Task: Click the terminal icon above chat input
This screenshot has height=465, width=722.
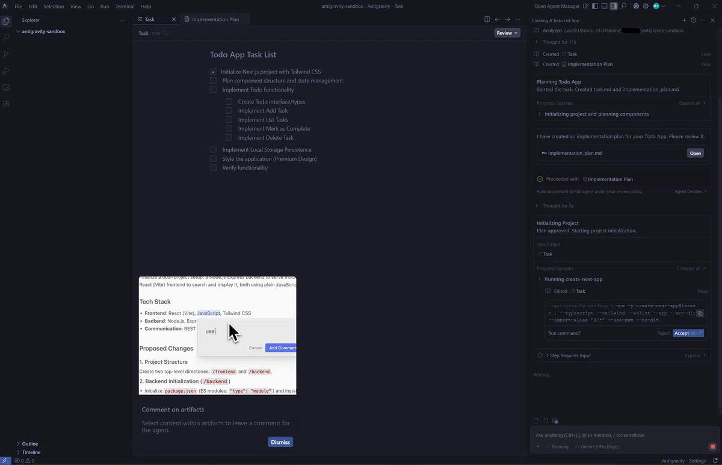Action: point(545,421)
